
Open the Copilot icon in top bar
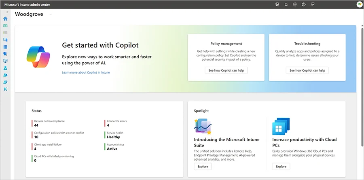(x=277, y=4)
